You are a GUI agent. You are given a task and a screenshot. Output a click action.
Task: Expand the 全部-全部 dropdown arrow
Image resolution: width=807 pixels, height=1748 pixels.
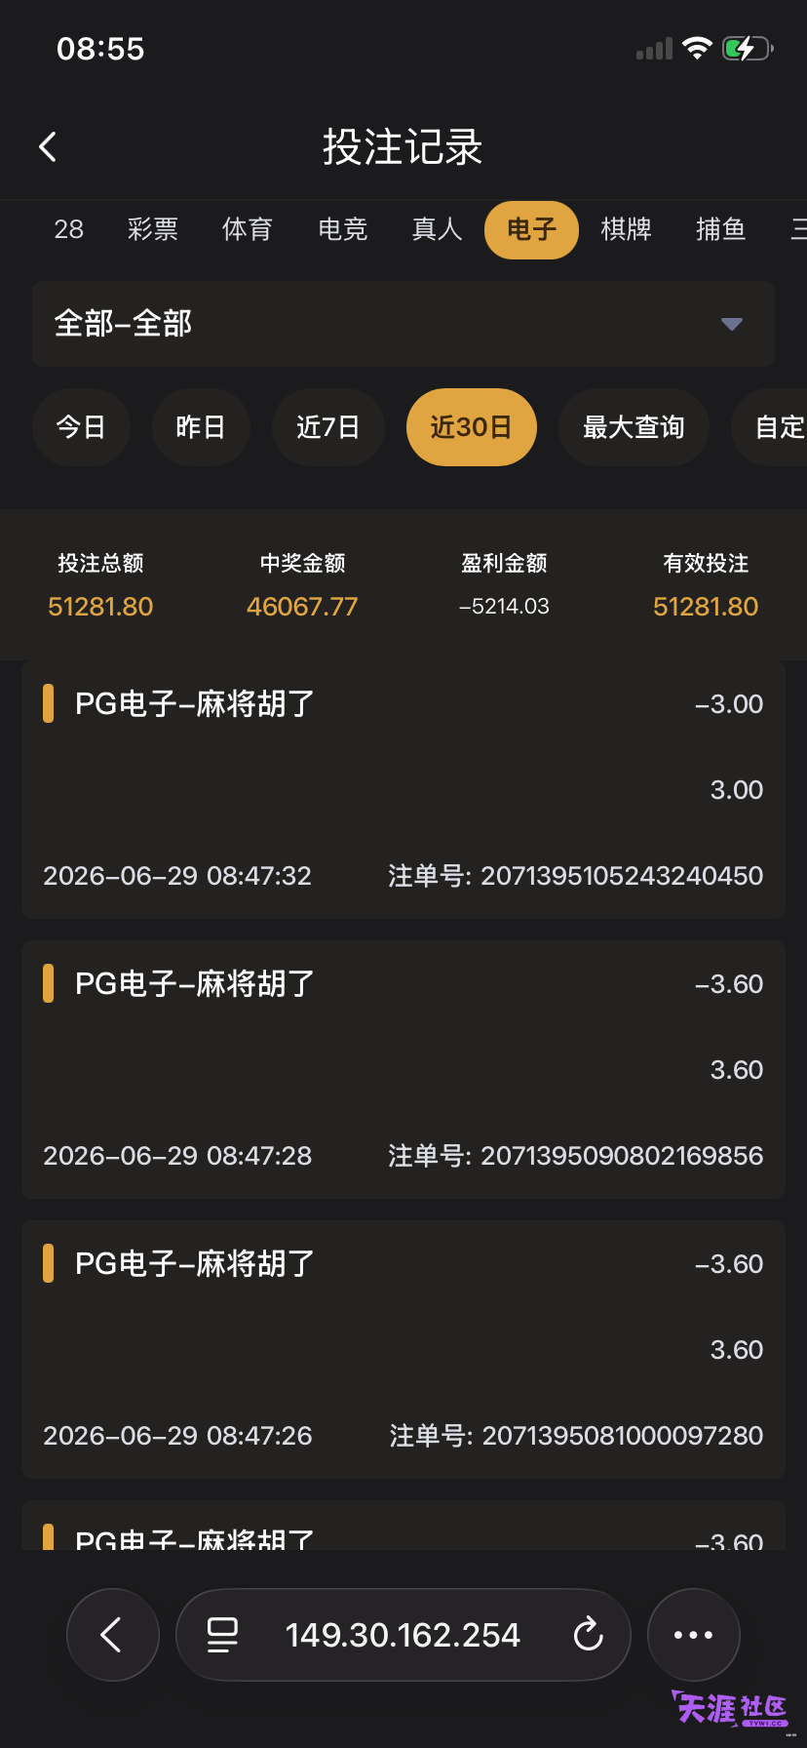(x=732, y=324)
